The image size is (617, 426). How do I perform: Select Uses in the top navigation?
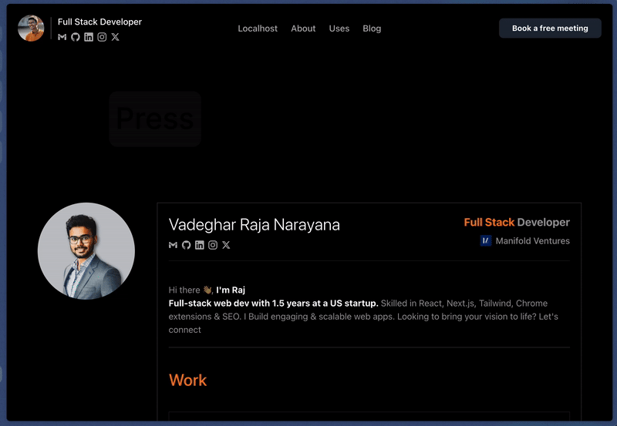339,29
